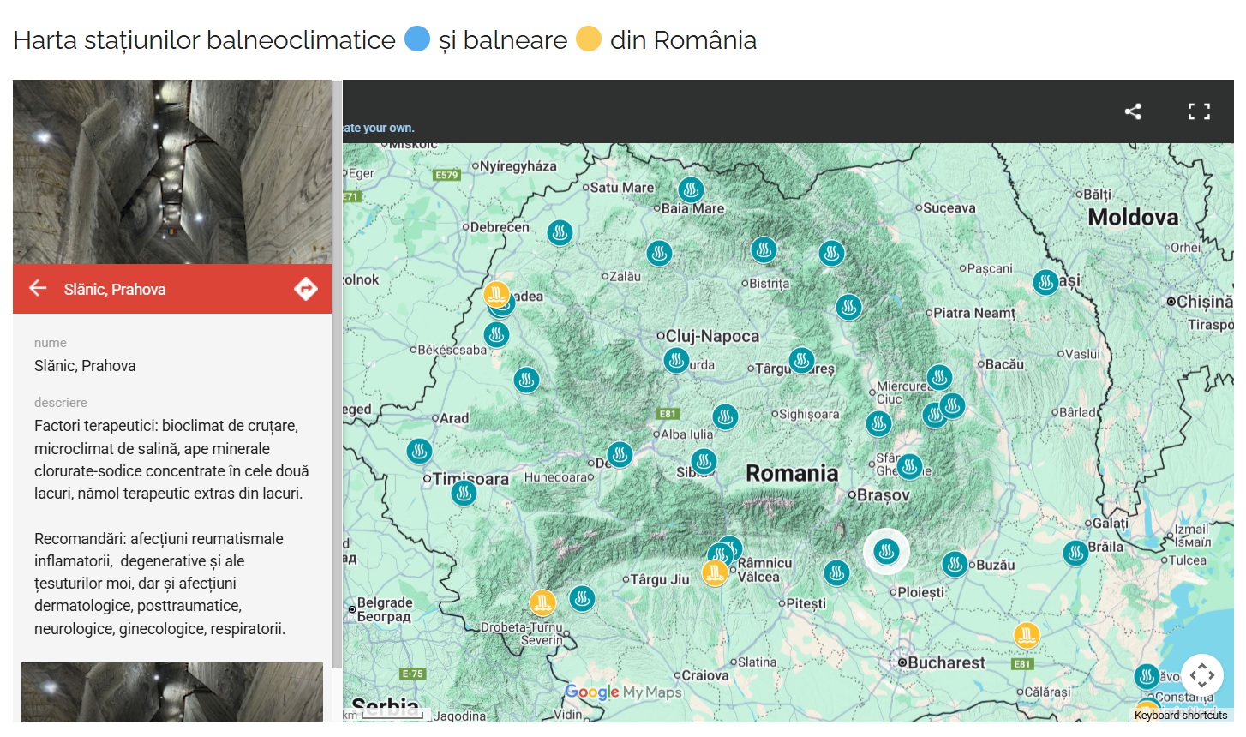1246x737 pixels.
Task: Select the blue spa marker near Timișoara
Action: [464, 493]
